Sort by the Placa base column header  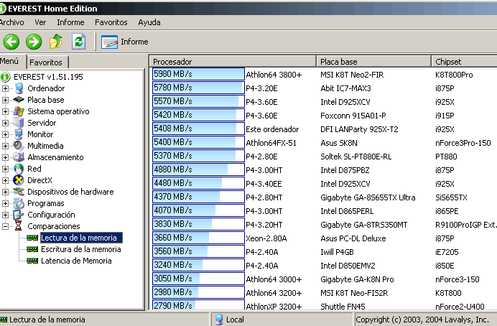coord(373,62)
